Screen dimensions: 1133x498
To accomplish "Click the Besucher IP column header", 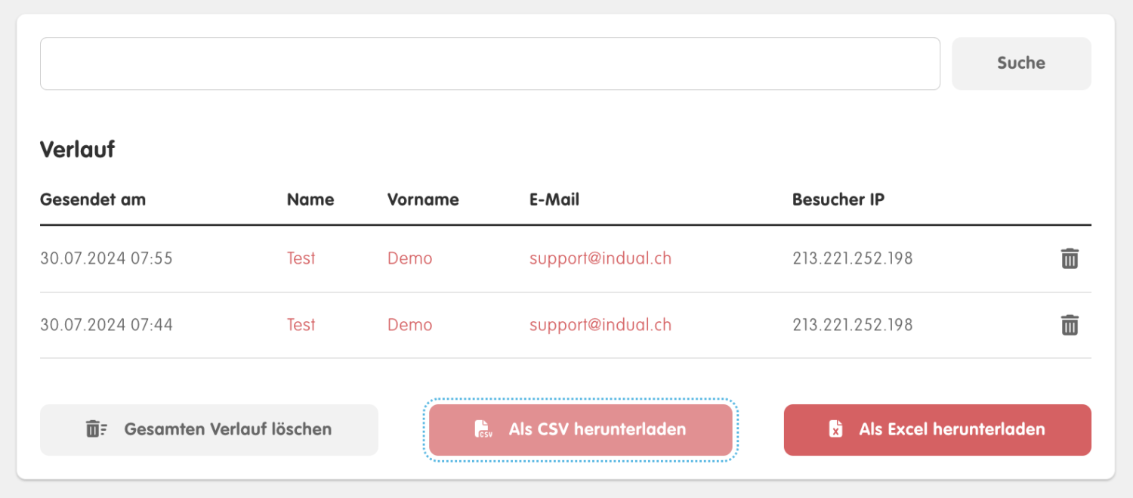I will coord(838,200).
